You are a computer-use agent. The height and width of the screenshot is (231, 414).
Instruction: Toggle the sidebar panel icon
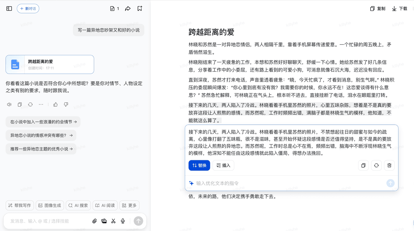pos(9,9)
